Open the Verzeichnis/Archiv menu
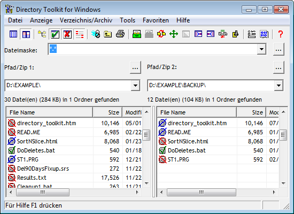 [x=86, y=20]
